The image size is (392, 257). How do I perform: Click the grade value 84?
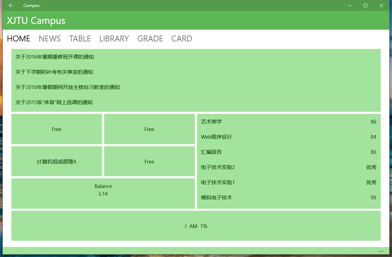click(x=373, y=137)
